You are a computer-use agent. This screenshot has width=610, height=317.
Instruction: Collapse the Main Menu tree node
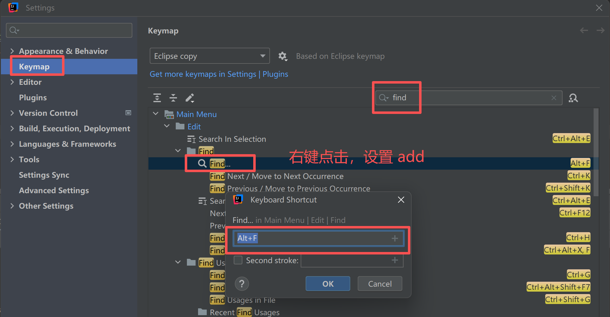pos(156,114)
